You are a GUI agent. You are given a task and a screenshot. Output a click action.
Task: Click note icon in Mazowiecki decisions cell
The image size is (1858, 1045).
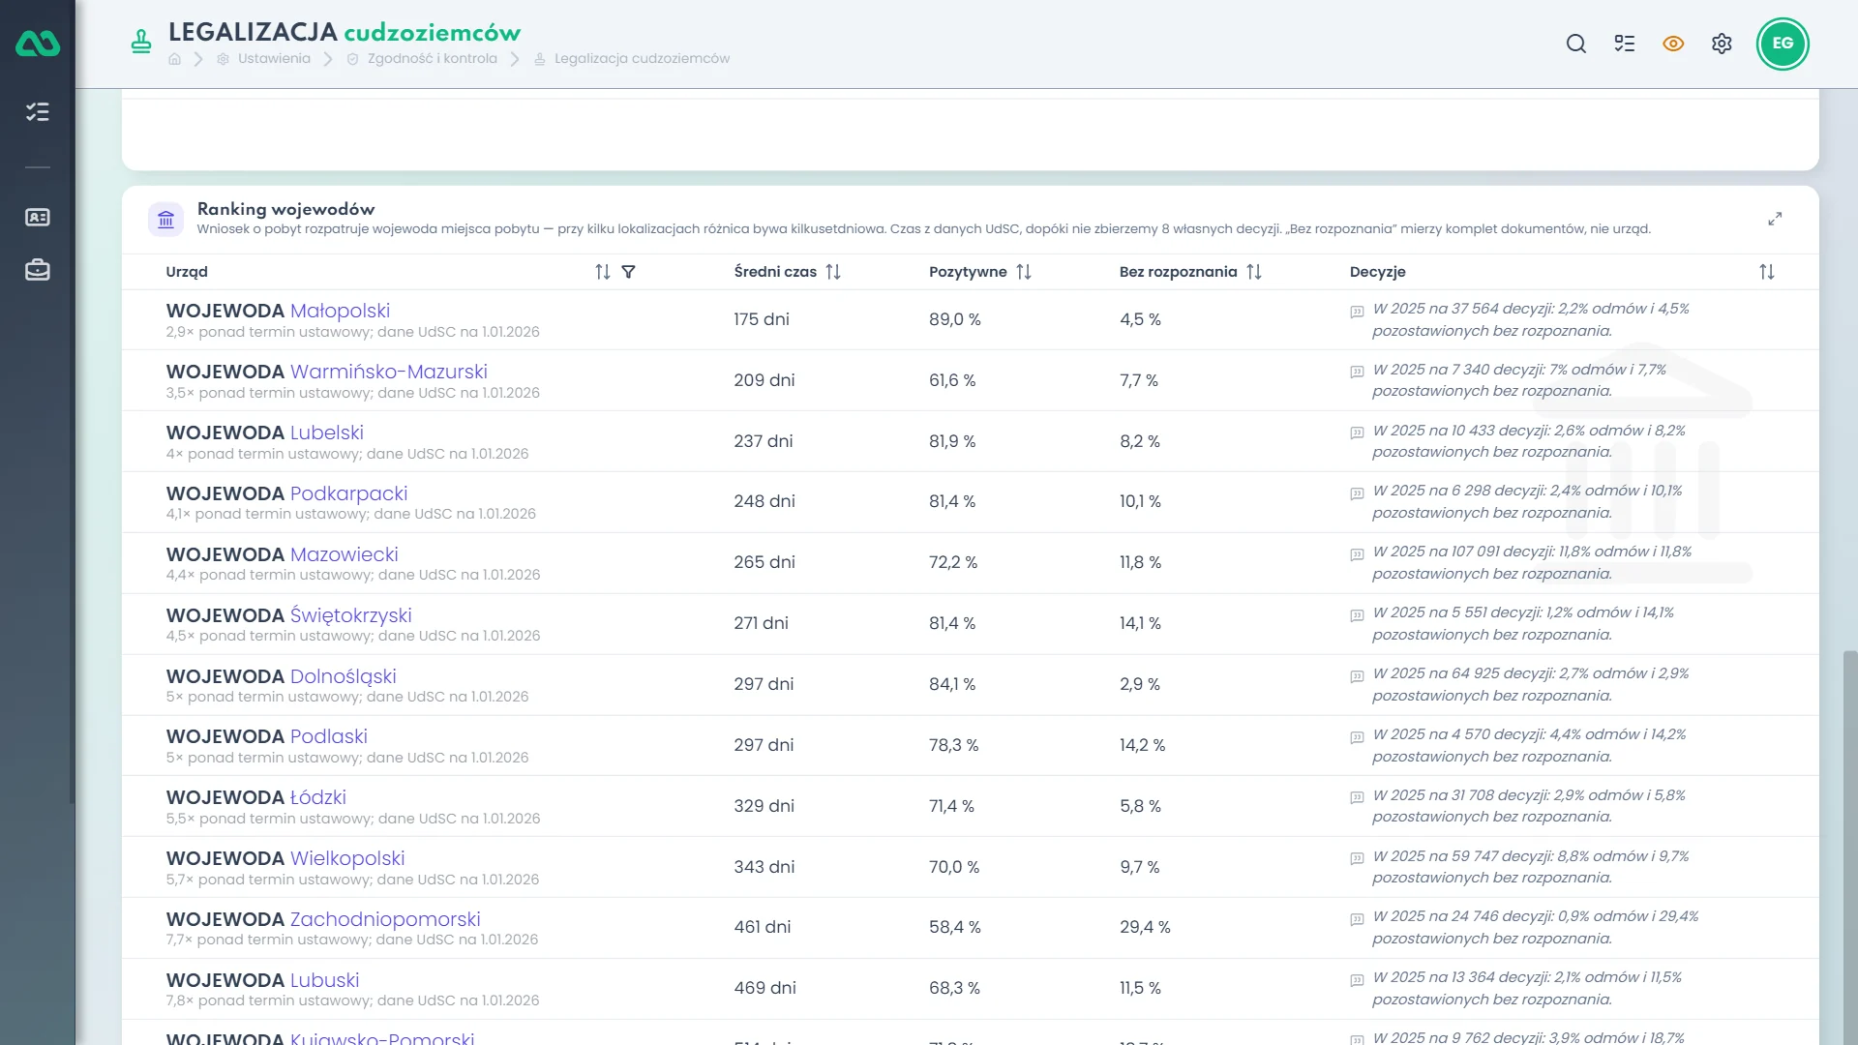[1357, 554]
